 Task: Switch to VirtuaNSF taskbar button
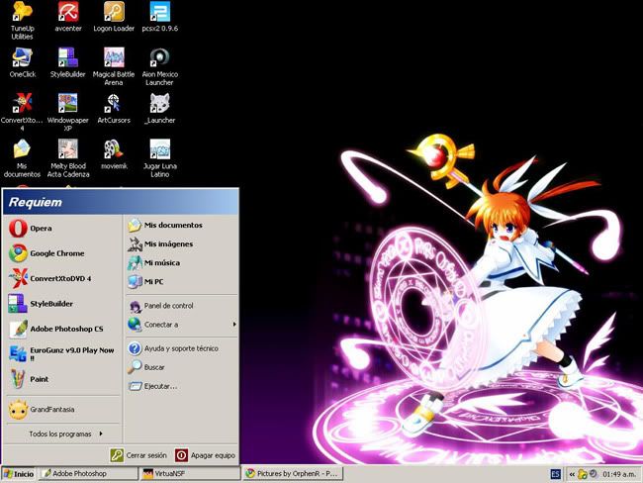click(x=190, y=473)
